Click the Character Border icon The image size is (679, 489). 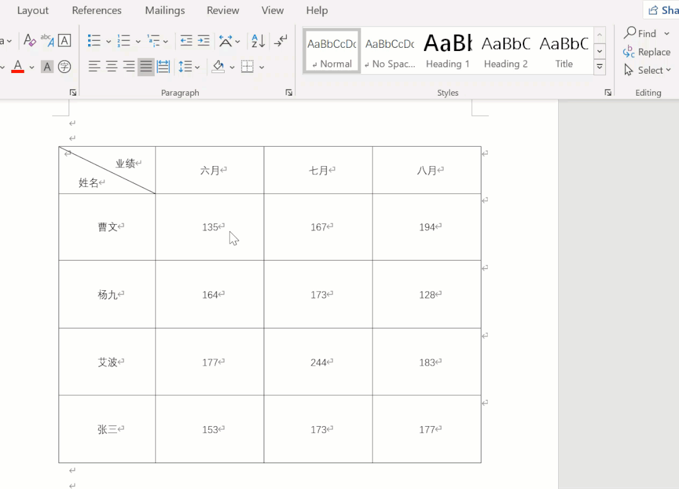[65, 41]
